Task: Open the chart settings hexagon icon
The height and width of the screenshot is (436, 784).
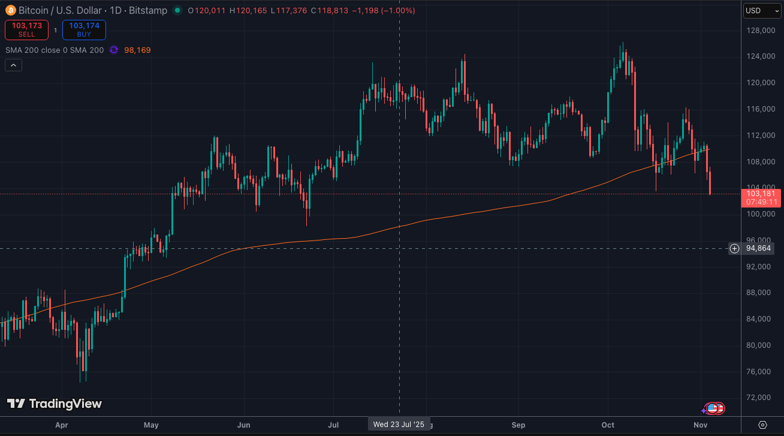Action: pos(762,425)
